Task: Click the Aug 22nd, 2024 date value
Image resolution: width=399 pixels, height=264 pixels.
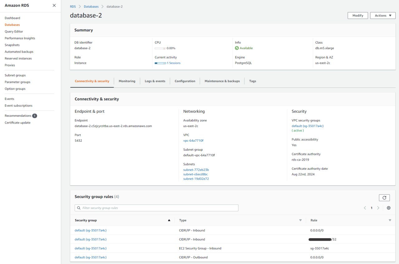Action: click(303, 174)
